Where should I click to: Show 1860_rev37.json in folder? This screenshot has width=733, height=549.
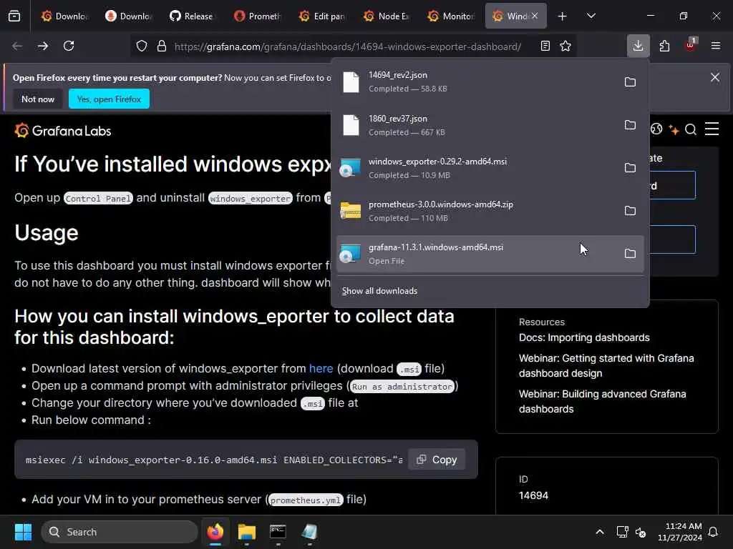pos(630,125)
